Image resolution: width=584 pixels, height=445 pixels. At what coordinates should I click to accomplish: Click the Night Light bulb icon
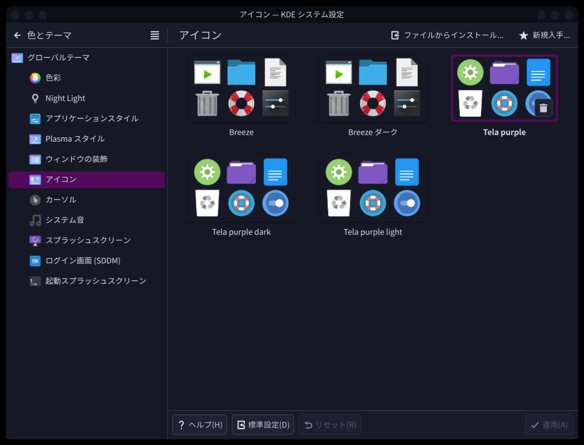[35, 98]
